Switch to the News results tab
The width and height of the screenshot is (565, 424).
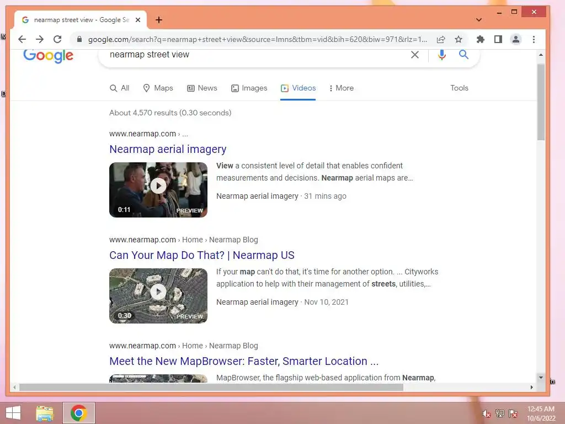(x=202, y=88)
